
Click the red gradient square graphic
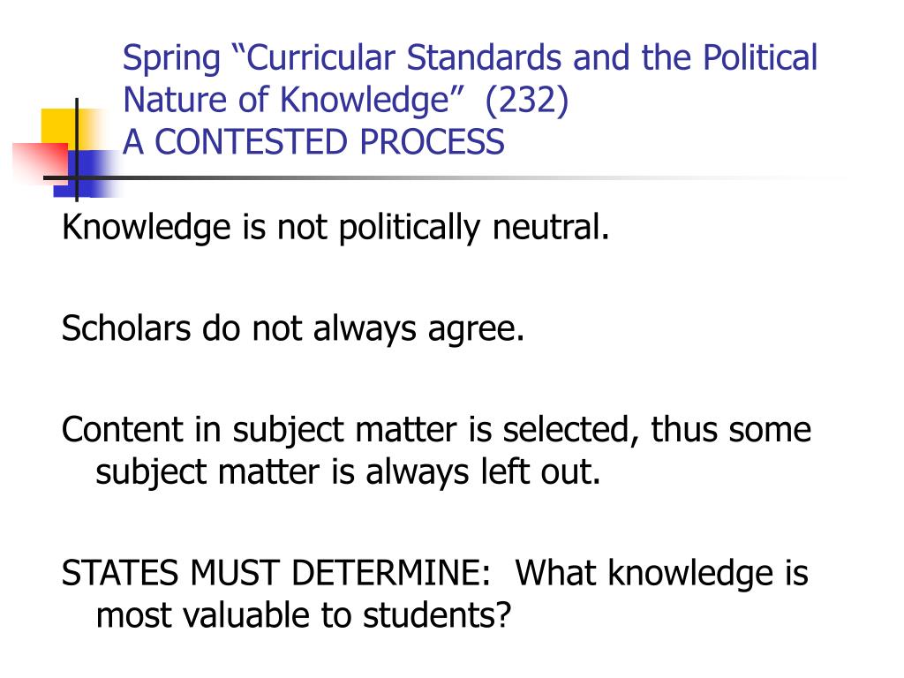(41, 164)
